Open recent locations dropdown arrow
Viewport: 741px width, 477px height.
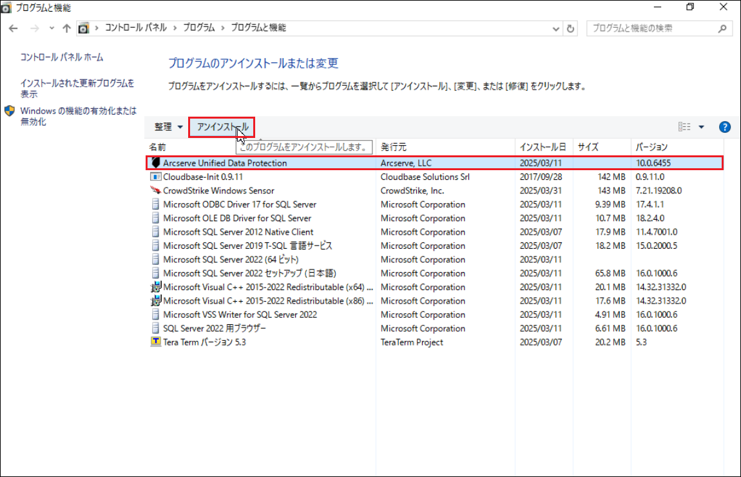(x=52, y=28)
